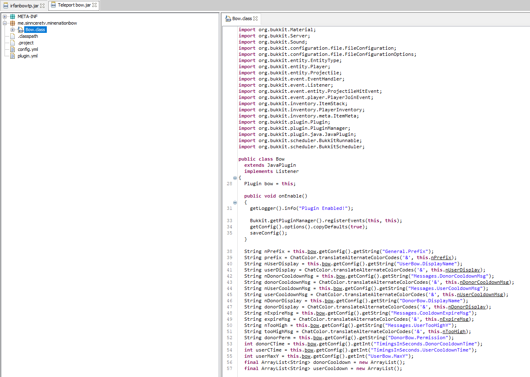The image size is (530, 377).
Task: Click the underlined nPrefix link on line 39
Action: point(442,258)
